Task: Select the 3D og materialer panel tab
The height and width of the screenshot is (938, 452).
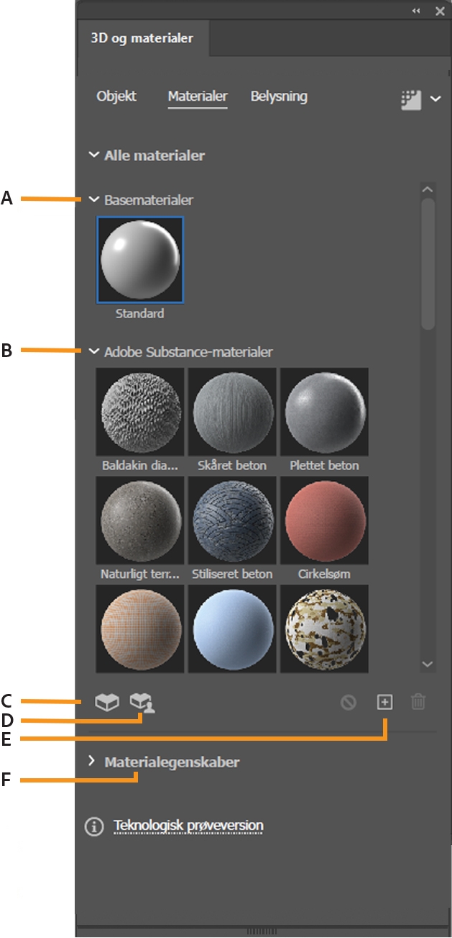Action: [142, 38]
